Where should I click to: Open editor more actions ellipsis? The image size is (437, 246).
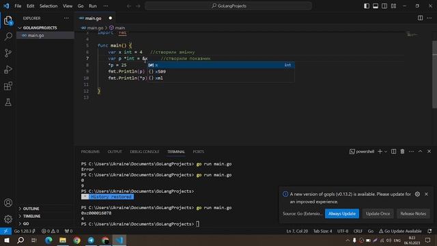[429, 18]
